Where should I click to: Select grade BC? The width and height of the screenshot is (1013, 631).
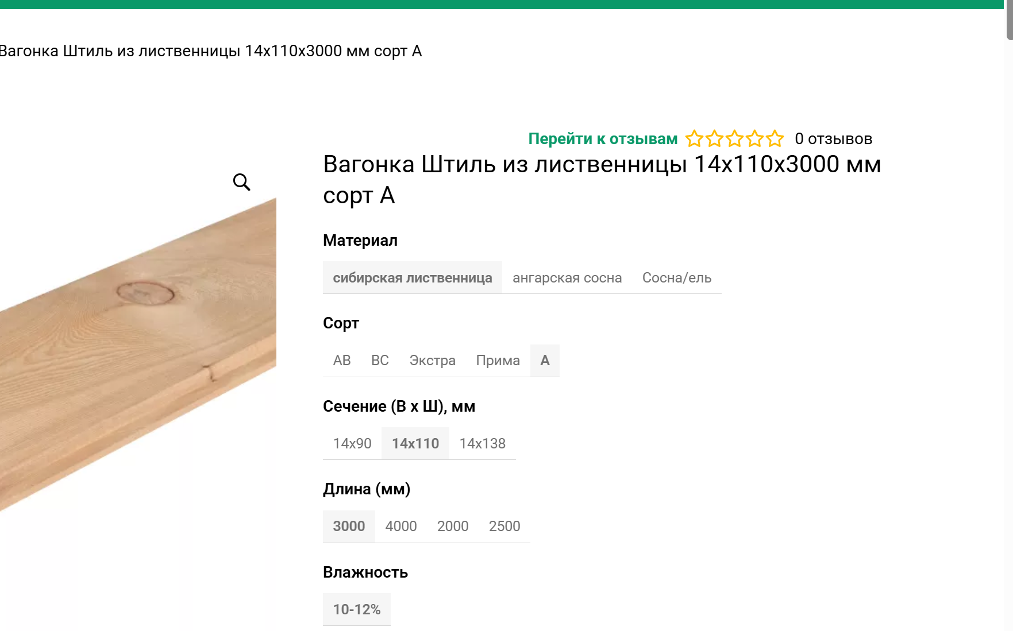[380, 360]
